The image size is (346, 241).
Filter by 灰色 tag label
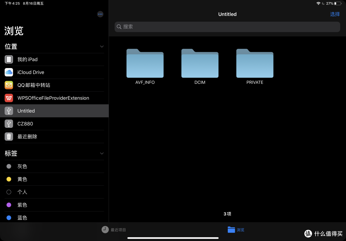[22, 167]
